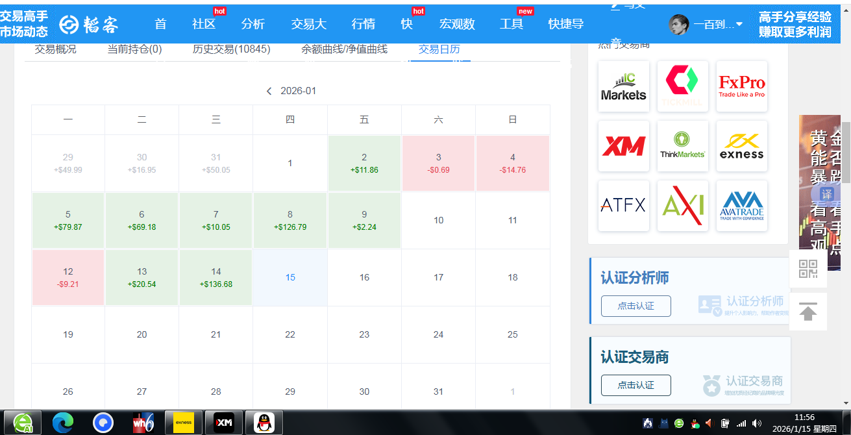
Task: Launch Microsoft Edge from the taskbar
Action: [63, 423]
